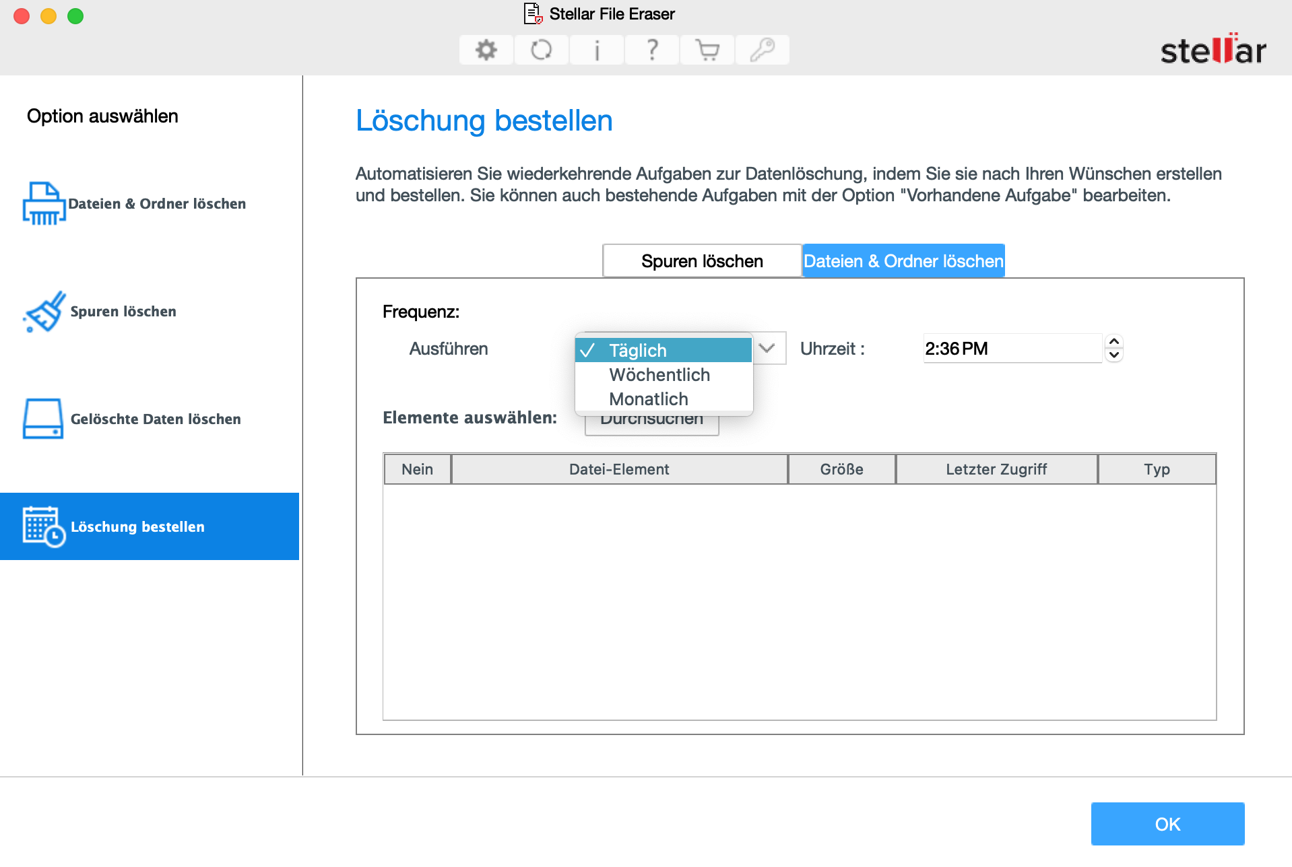Open the settings gear in toolbar
Viewport: 1292px width, 867px height.
pos(486,50)
